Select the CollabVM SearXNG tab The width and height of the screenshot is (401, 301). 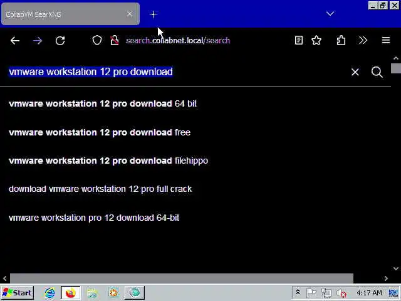click(70, 14)
